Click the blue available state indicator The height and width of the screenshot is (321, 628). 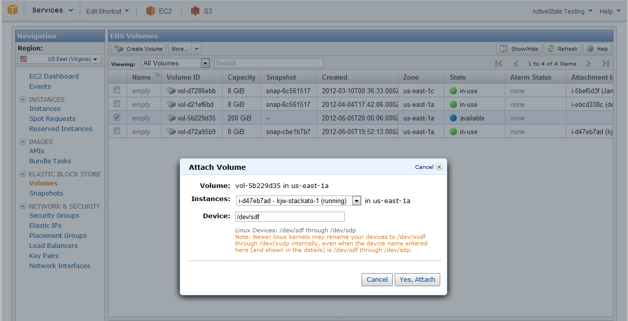coord(453,118)
